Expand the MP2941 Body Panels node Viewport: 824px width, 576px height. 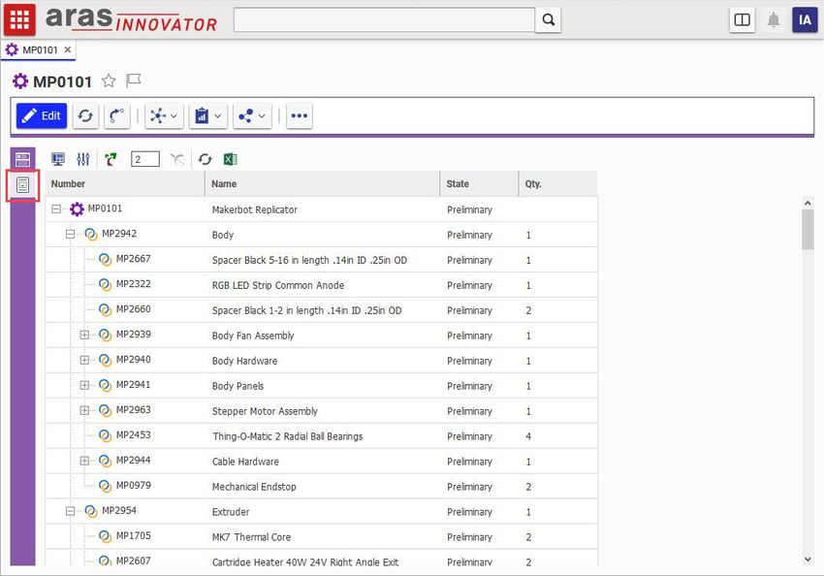[x=84, y=385]
